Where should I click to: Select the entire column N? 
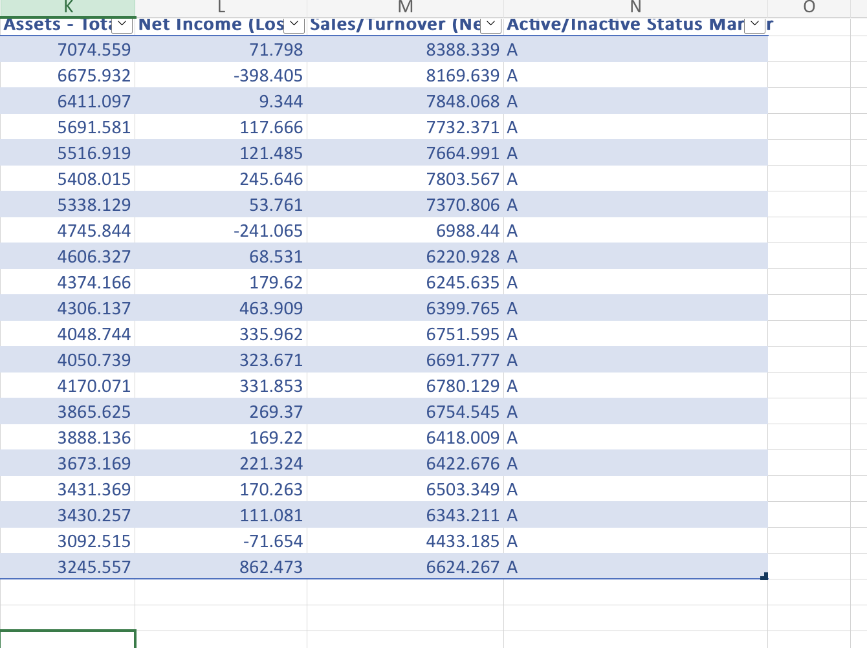(635, 7)
